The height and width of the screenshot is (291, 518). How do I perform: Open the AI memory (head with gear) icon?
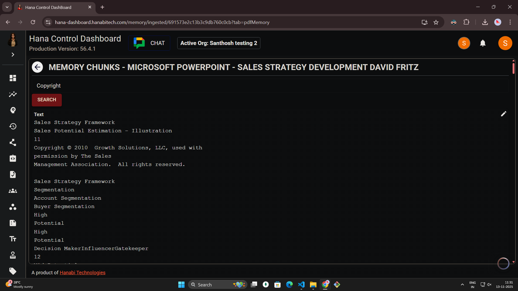tap(13, 110)
